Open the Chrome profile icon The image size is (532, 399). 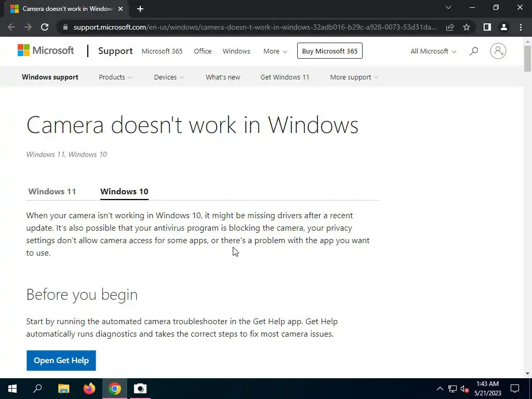click(x=504, y=27)
